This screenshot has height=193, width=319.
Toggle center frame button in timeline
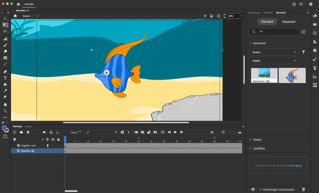pos(155,132)
